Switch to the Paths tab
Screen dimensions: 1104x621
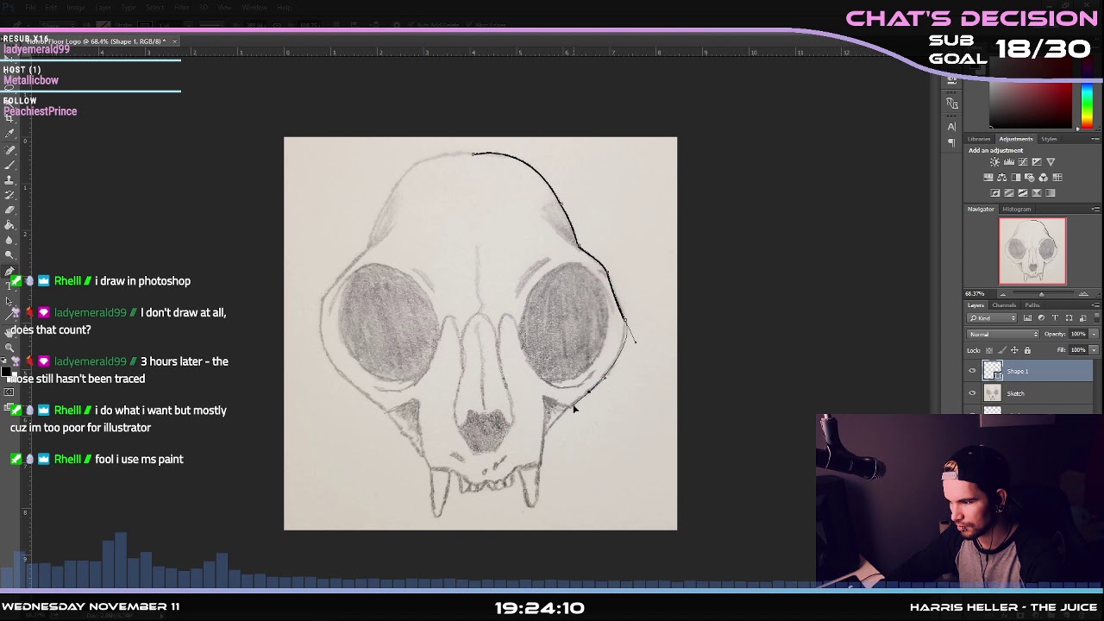(1032, 305)
